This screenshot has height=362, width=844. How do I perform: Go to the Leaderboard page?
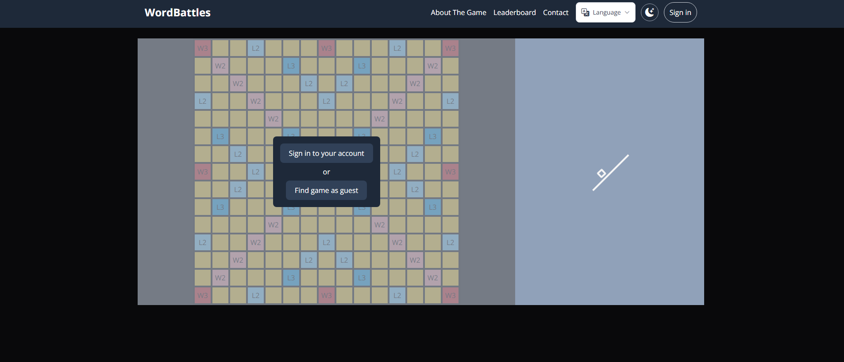click(x=514, y=12)
